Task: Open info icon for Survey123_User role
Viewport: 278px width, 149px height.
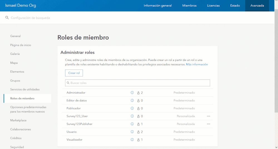Action: pos(132,116)
